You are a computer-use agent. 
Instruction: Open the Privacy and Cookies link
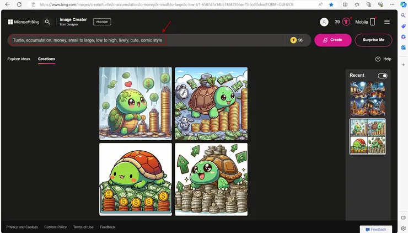22,227
